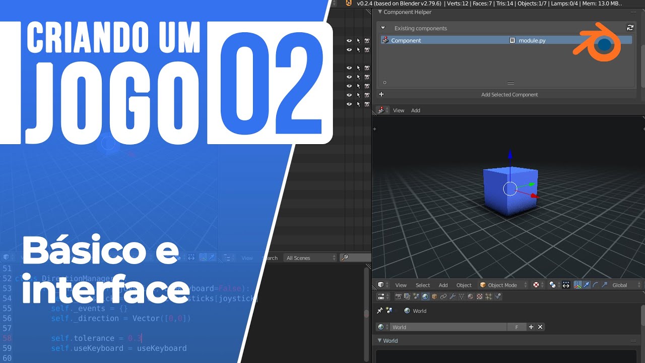The height and width of the screenshot is (363, 645).
Task: Select the scale manipulator icon
Action: [x=605, y=285]
